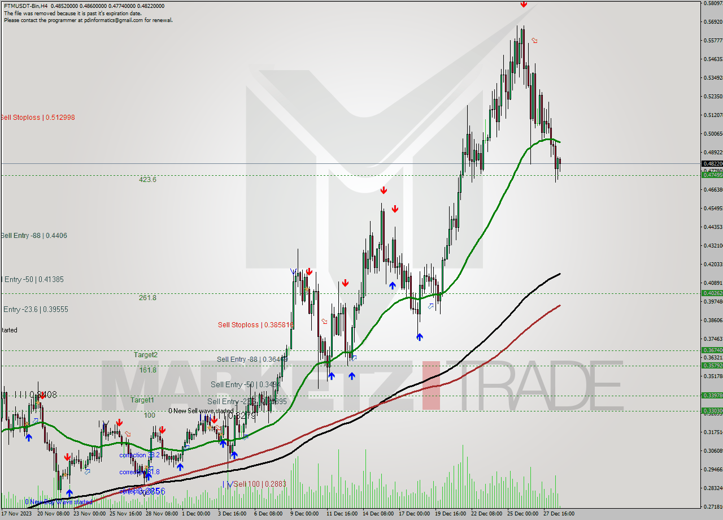Click the pdinformatics@gmail.com renewal contact line
The width and height of the screenshot is (723, 520).
click(x=88, y=20)
